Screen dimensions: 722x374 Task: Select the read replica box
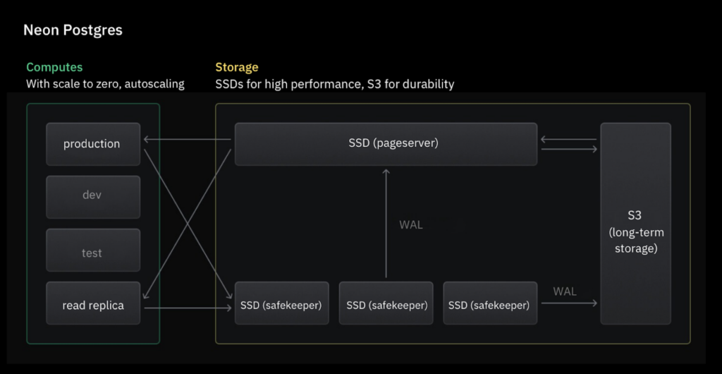pyautogui.click(x=93, y=303)
